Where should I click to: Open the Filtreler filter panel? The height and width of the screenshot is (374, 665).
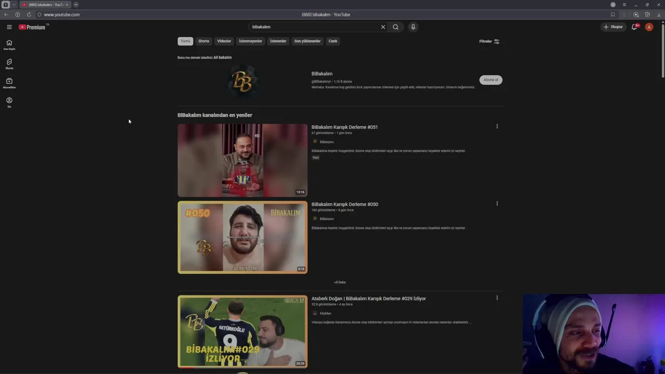[x=489, y=41]
